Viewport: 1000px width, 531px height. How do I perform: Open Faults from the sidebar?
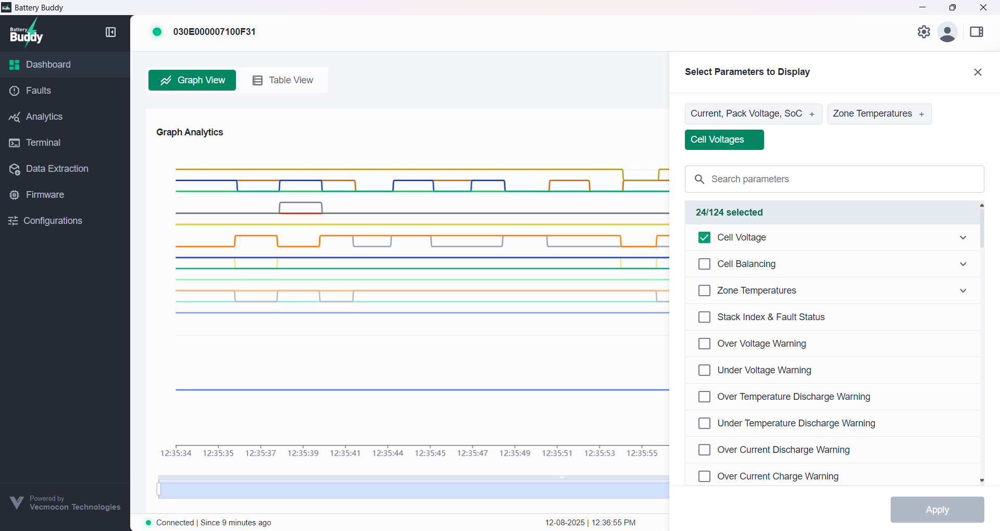pyautogui.click(x=38, y=91)
